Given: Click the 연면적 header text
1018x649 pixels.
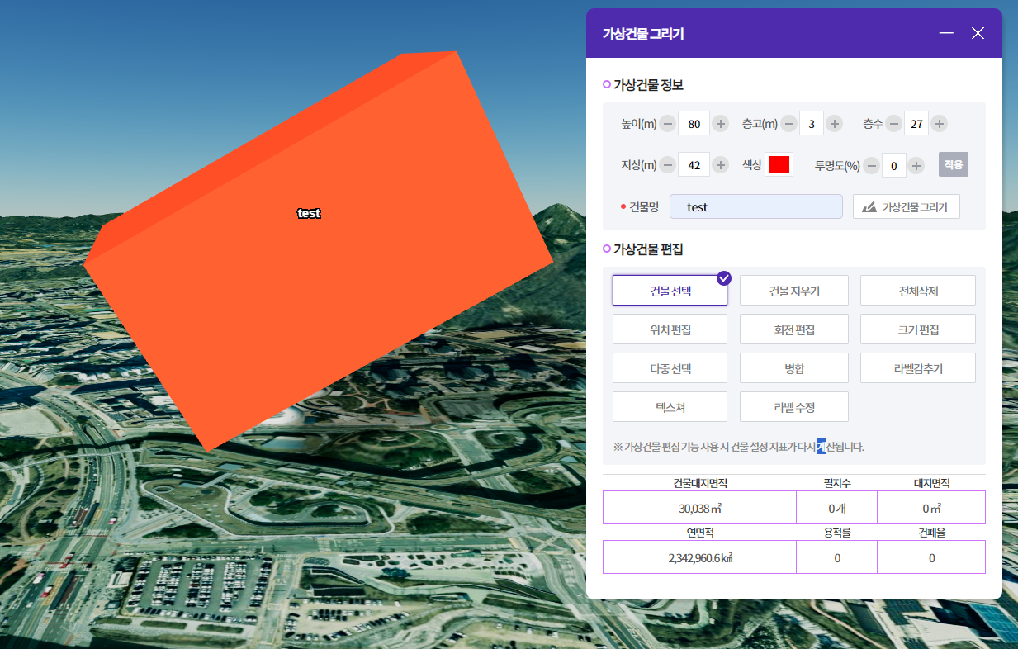Looking at the screenshot, I should point(699,533).
